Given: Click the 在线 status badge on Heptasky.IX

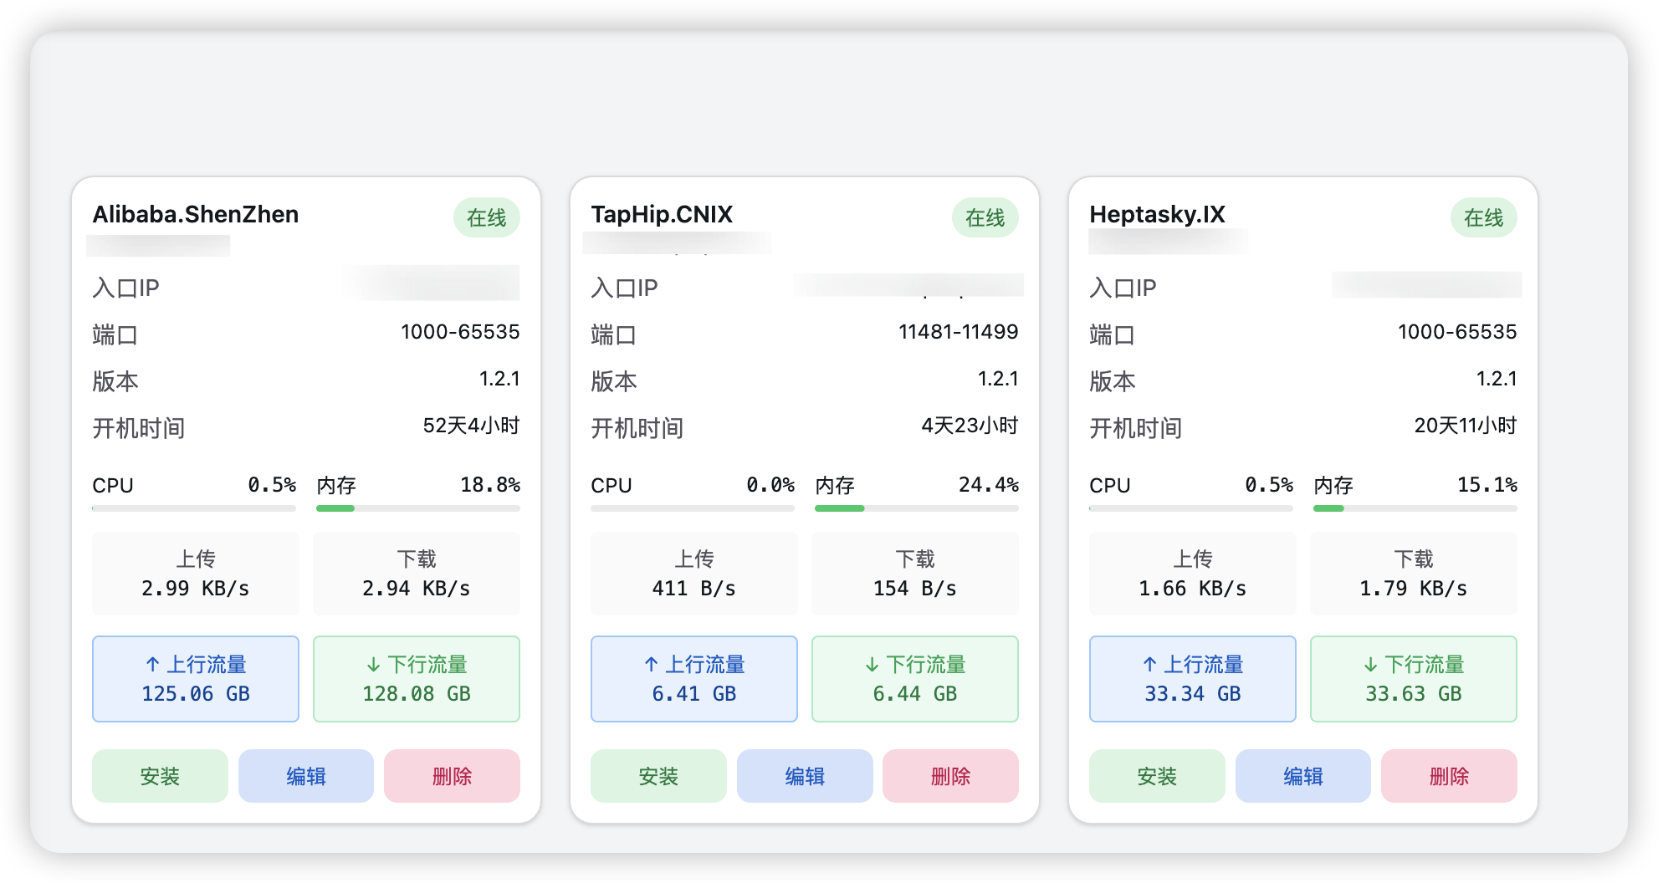Looking at the screenshot, I should click(x=1483, y=218).
